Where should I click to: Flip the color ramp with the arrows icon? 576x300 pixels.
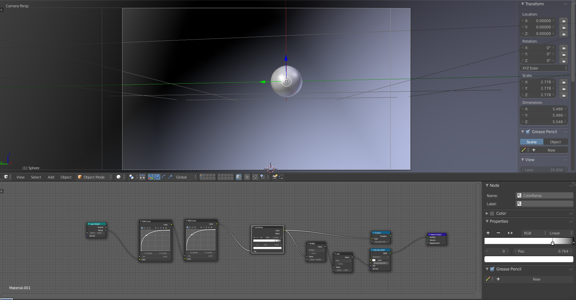[x=510, y=233]
